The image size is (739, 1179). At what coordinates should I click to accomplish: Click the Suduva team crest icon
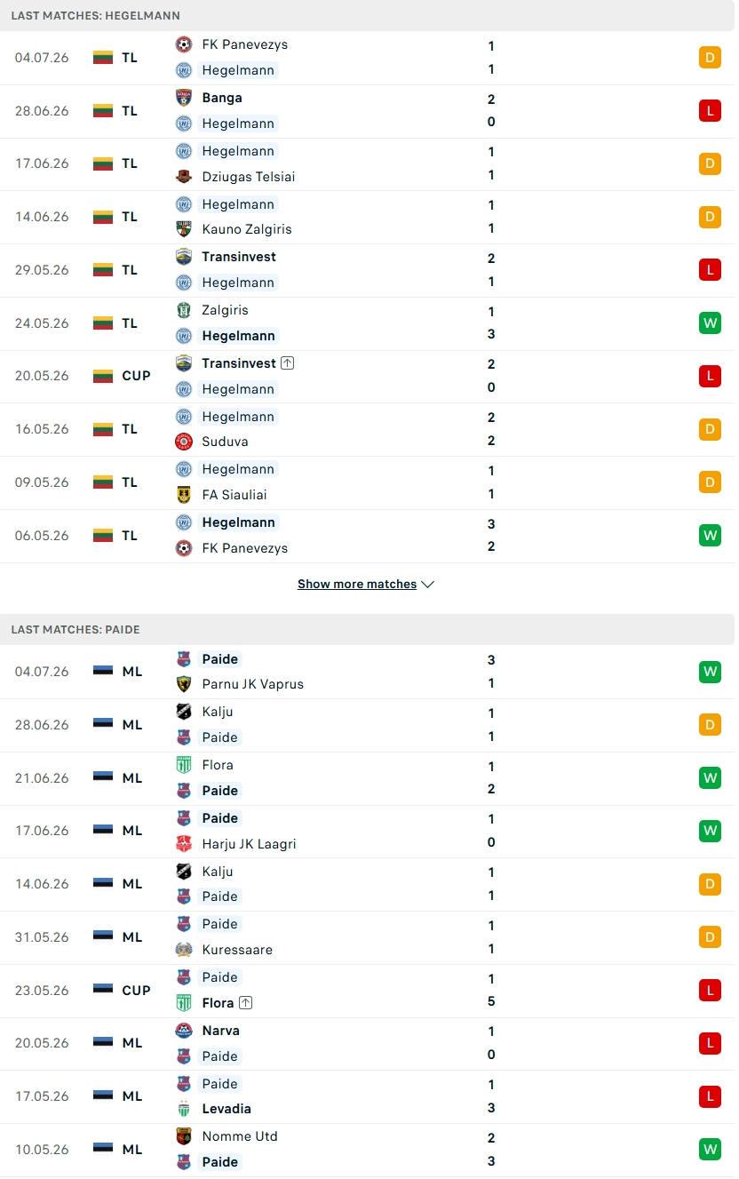184,441
